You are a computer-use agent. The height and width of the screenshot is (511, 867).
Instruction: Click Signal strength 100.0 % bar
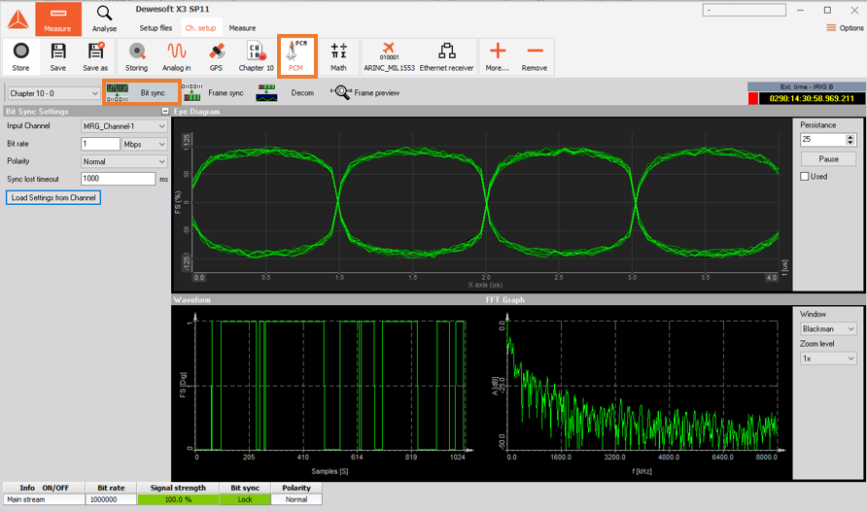tap(178, 499)
